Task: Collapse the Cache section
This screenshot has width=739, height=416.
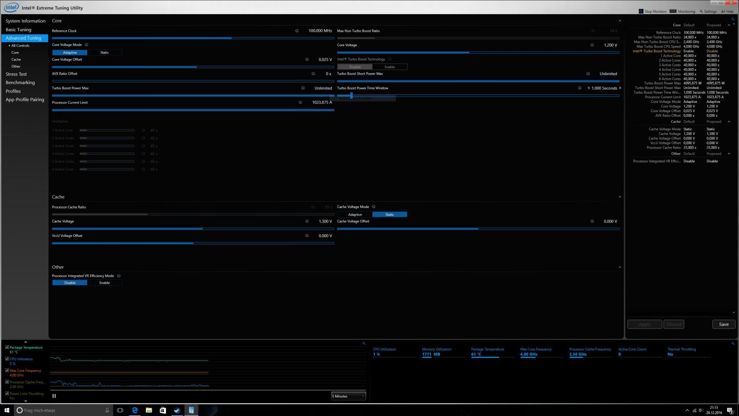Action: pyautogui.click(x=620, y=197)
